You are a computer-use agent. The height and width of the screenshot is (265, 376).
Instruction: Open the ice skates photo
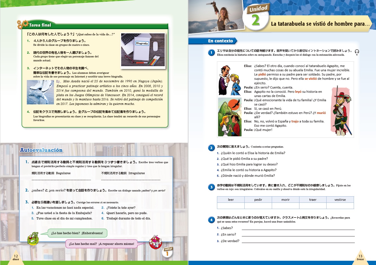pyautogui.click(x=40, y=92)
